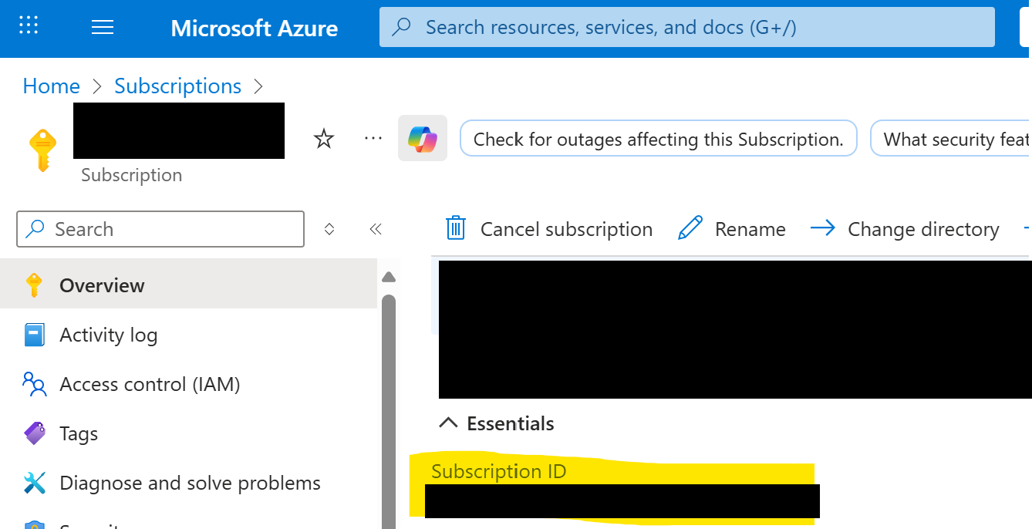Toggle the favorite star for this subscription

(x=323, y=138)
